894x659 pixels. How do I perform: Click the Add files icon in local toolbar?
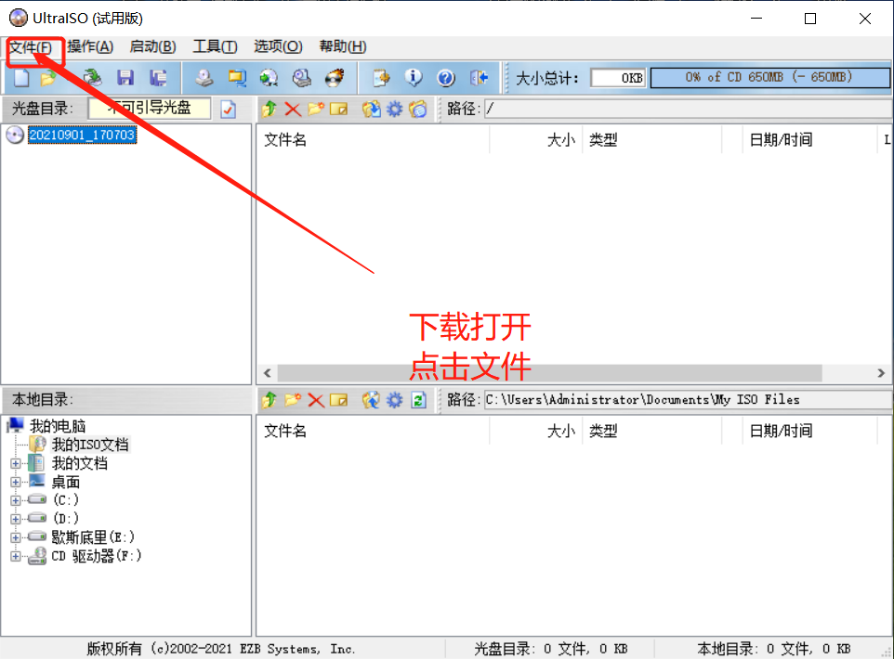[x=371, y=400]
